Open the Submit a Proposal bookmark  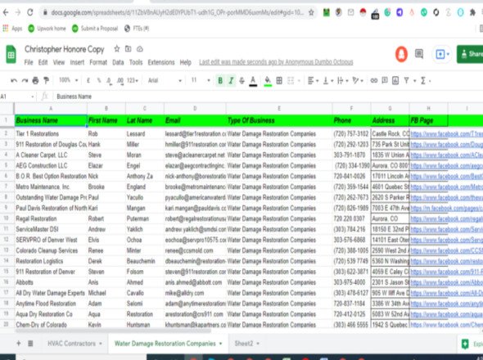[x=95, y=29]
